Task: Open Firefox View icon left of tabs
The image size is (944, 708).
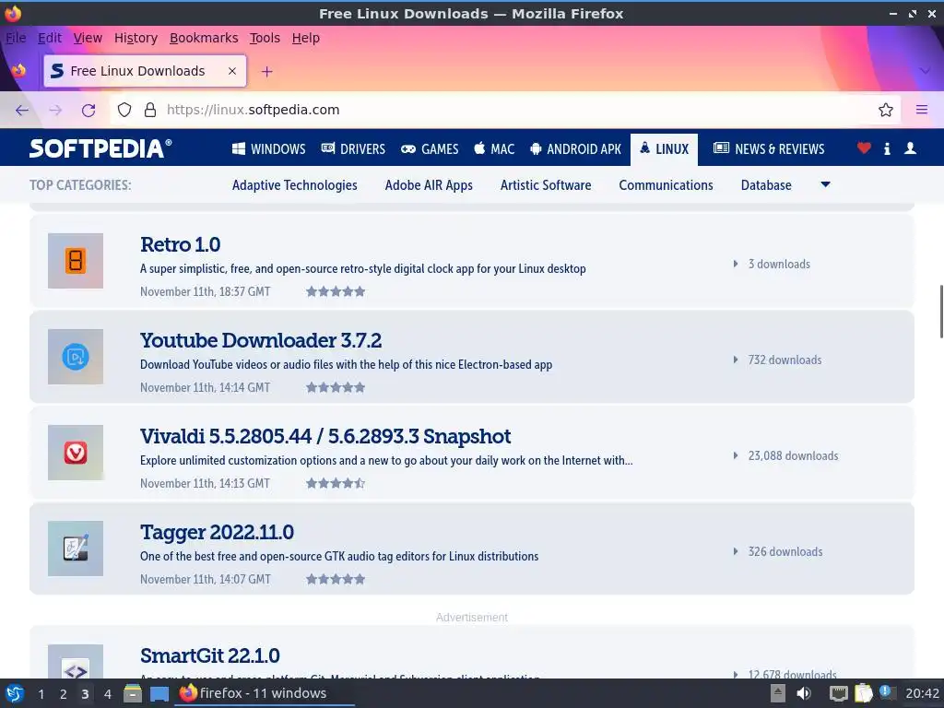Action: click(18, 70)
